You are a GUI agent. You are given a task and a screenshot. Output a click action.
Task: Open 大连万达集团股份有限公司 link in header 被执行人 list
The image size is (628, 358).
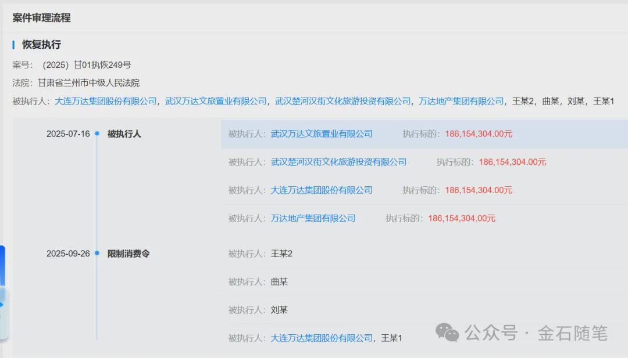click(106, 101)
